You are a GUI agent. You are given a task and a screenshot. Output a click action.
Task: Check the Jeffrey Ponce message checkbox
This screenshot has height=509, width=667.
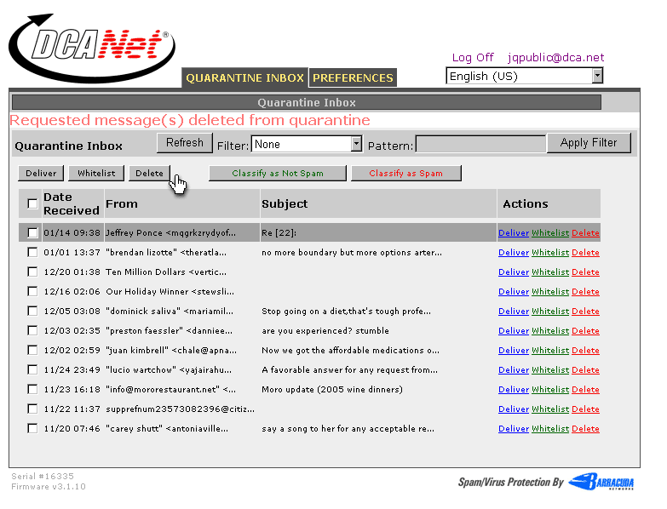coord(32,233)
